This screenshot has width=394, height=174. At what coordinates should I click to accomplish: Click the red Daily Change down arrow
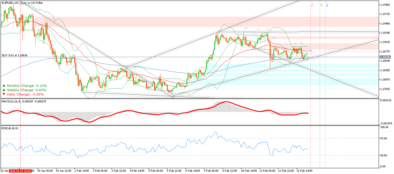pyautogui.click(x=4, y=94)
